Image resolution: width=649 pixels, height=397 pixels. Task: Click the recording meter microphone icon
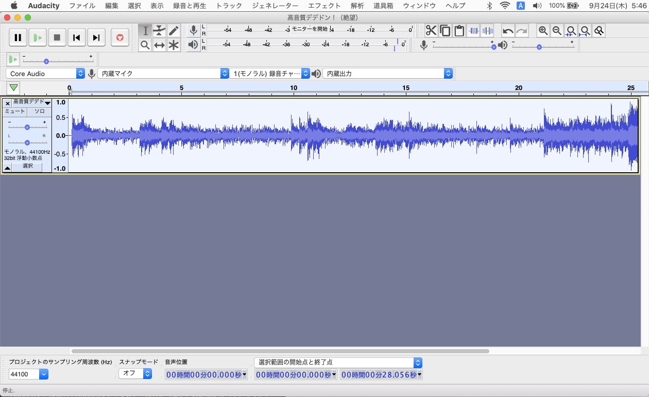pyautogui.click(x=193, y=30)
